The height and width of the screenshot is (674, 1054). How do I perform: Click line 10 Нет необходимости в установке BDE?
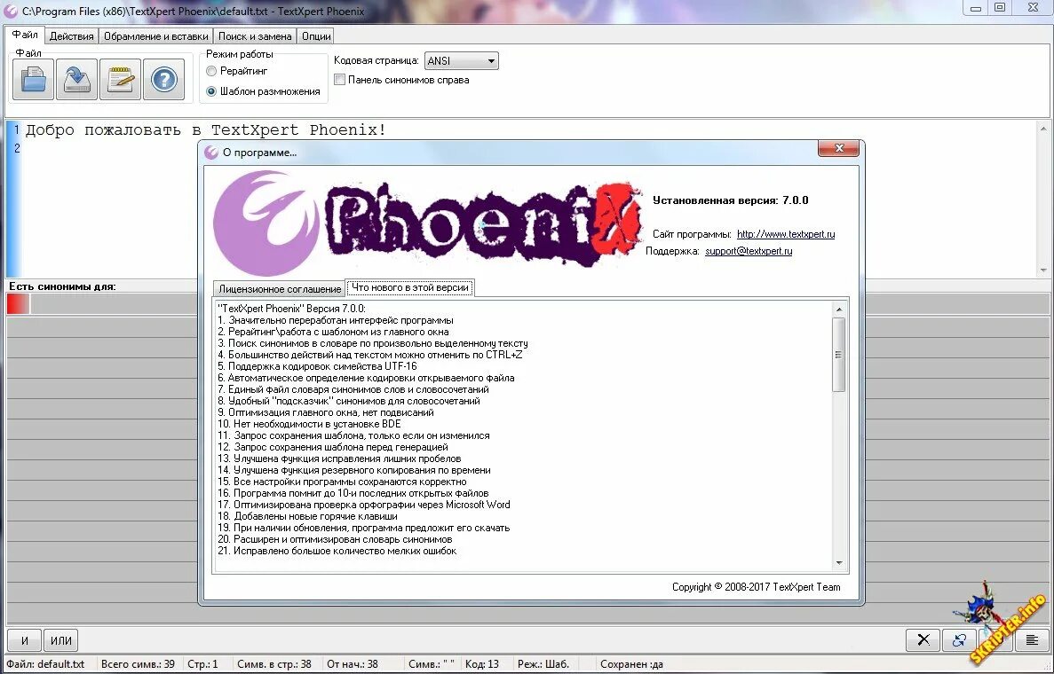pyautogui.click(x=309, y=424)
